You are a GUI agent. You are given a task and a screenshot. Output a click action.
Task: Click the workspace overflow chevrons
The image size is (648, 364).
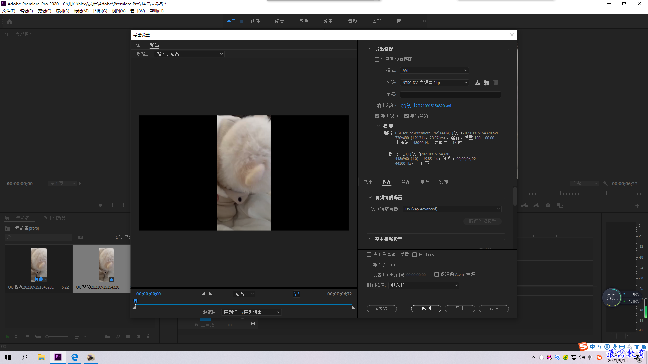point(424,21)
